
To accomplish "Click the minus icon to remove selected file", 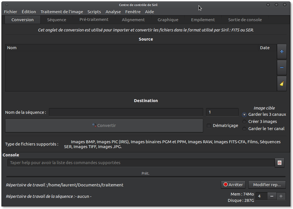I will (x=282, y=67).
